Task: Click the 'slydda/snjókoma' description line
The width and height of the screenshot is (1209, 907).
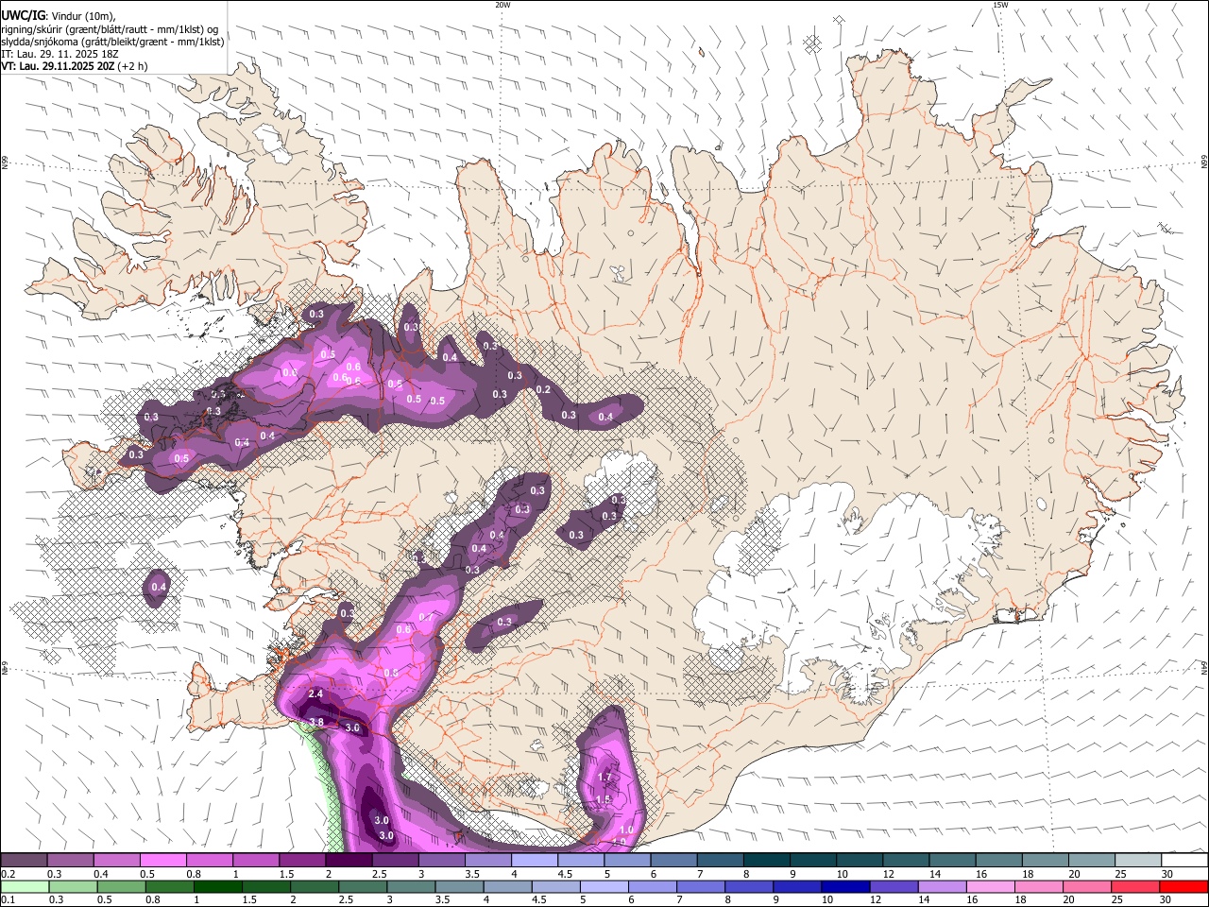Action: coord(112,42)
